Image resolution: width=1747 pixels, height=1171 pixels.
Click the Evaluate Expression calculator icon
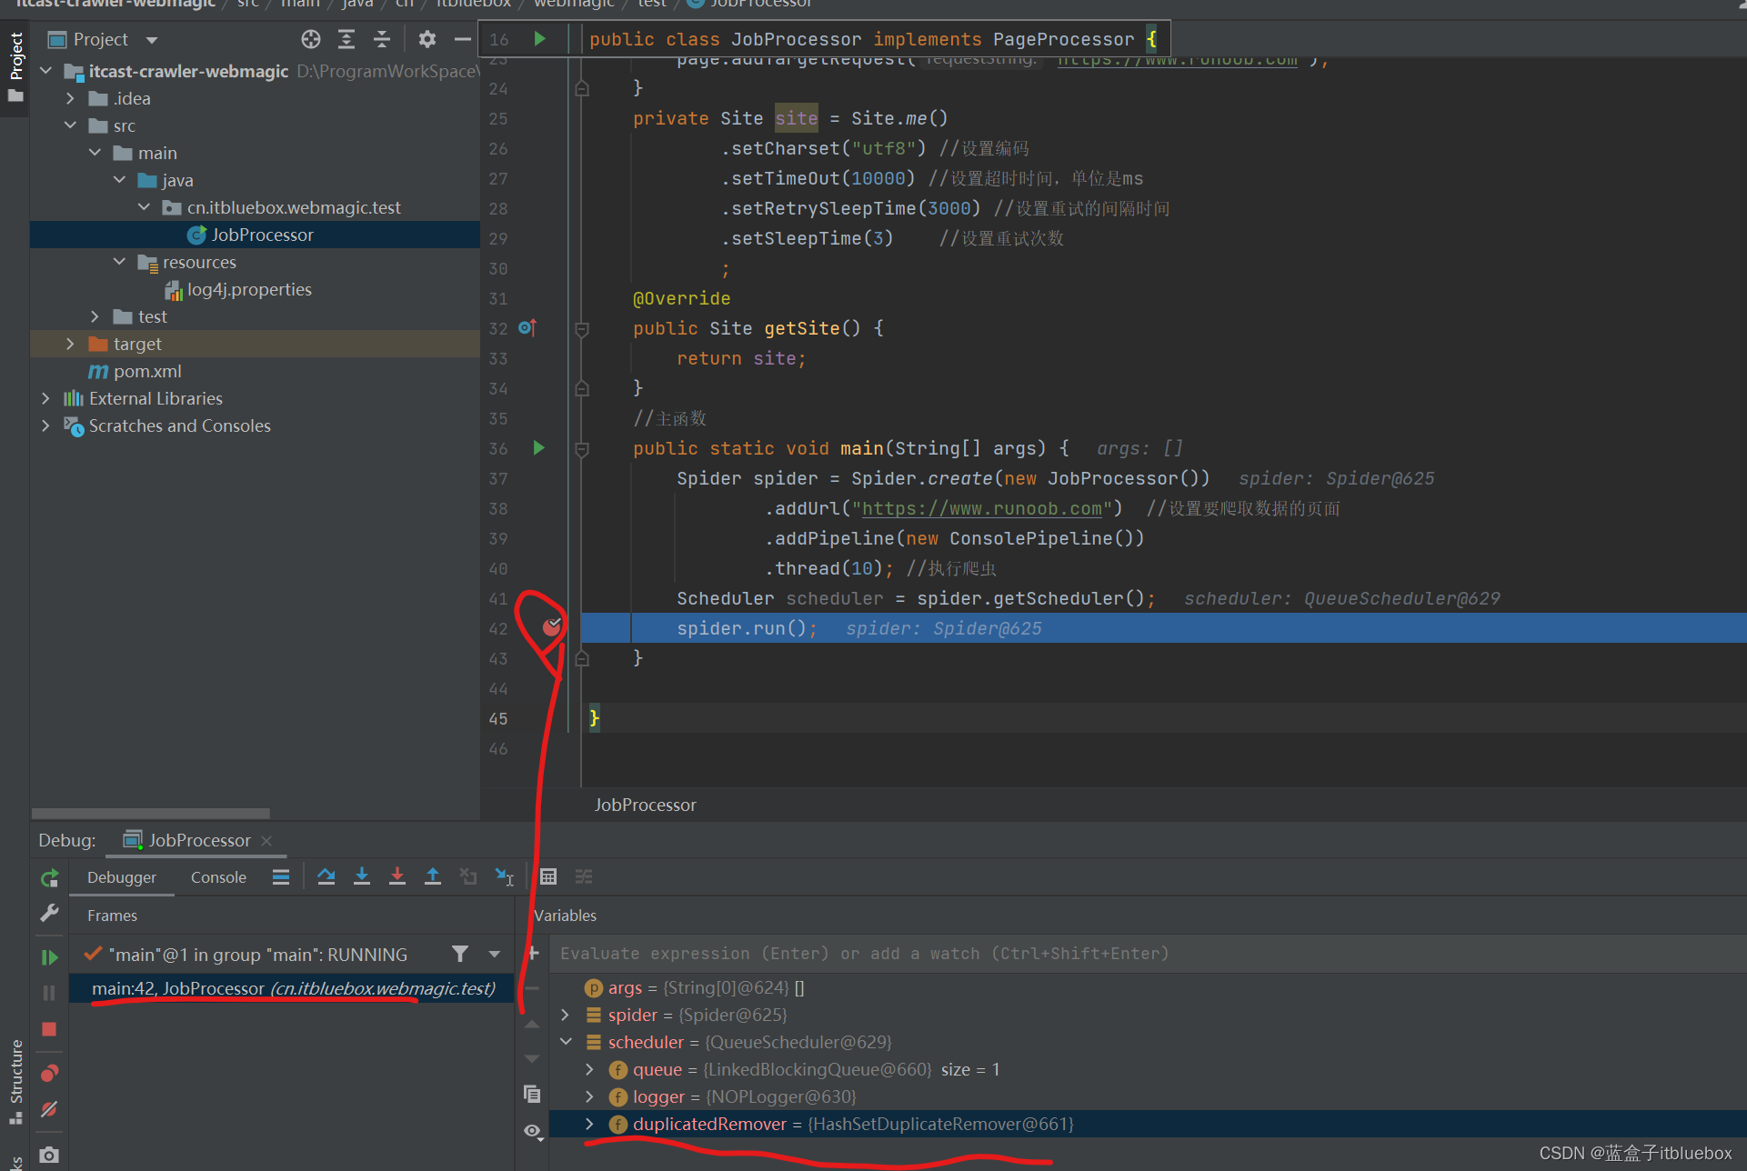click(x=547, y=876)
